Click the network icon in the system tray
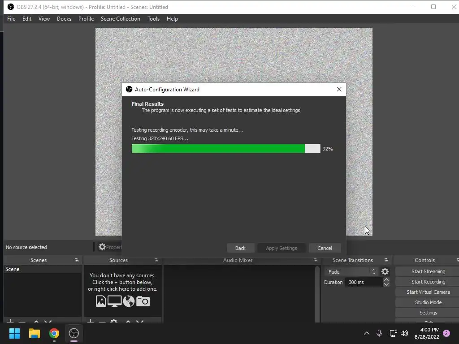The width and height of the screenshot is (459, 344). click(x=393, y=333)
